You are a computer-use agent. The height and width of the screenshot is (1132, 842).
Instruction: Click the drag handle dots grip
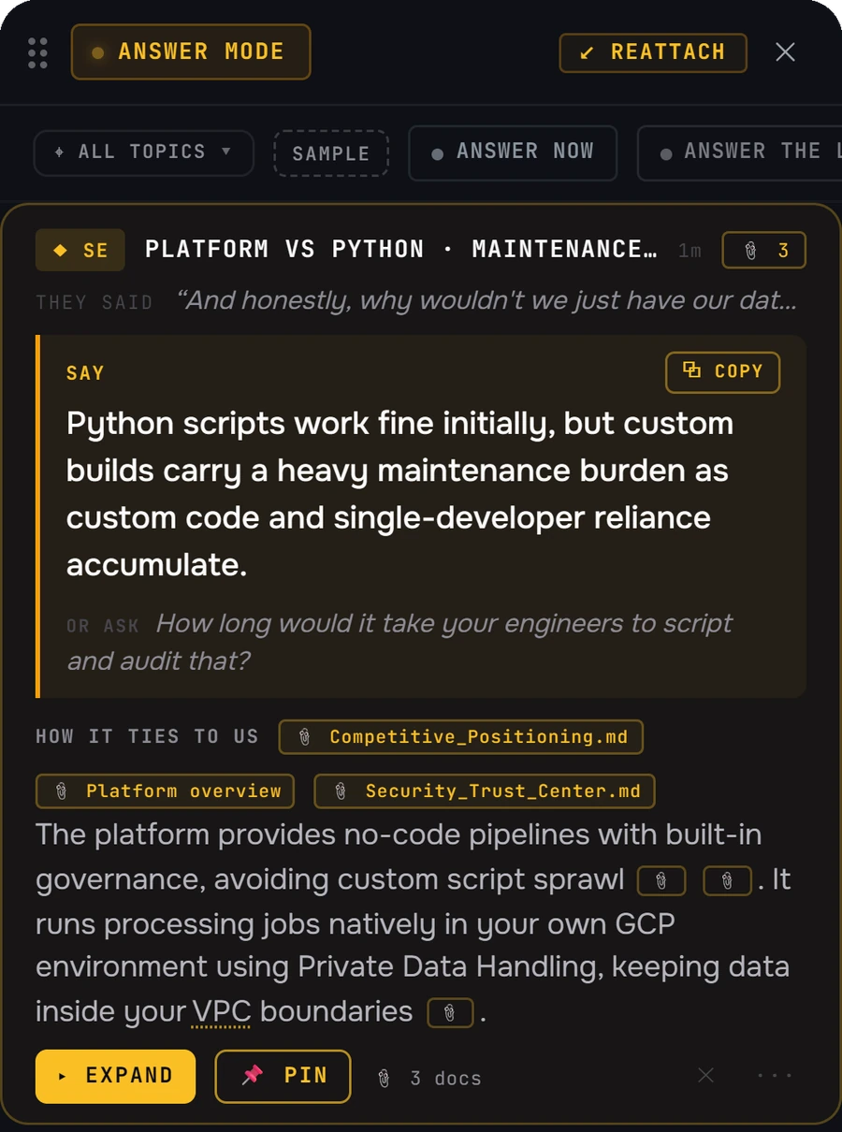pos(37,52)
